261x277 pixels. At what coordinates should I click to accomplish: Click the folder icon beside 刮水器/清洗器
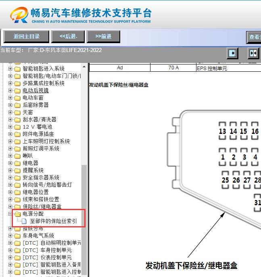[x=17, y=120]
